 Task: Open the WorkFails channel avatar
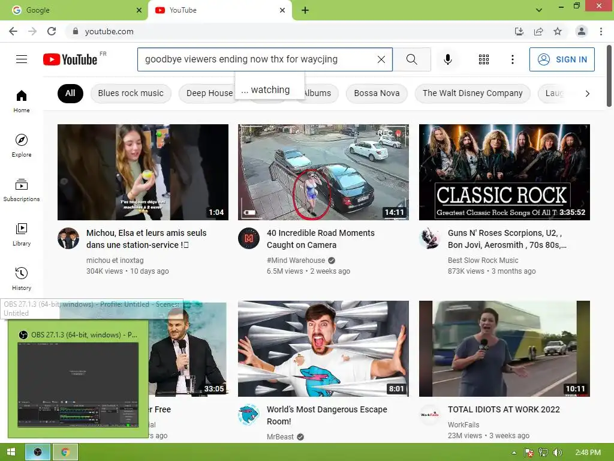(429, 415)
